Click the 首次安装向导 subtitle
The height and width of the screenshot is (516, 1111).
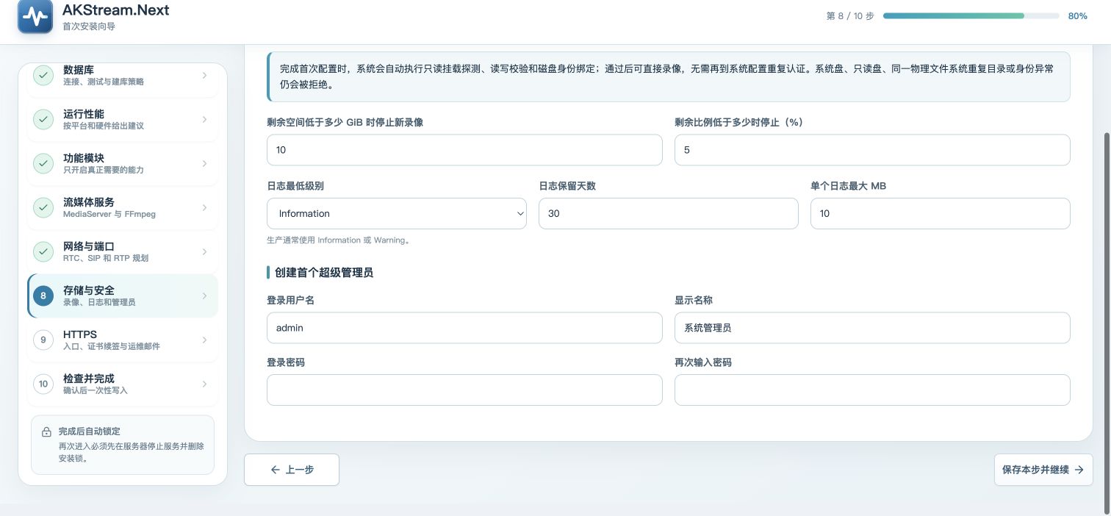89,26
